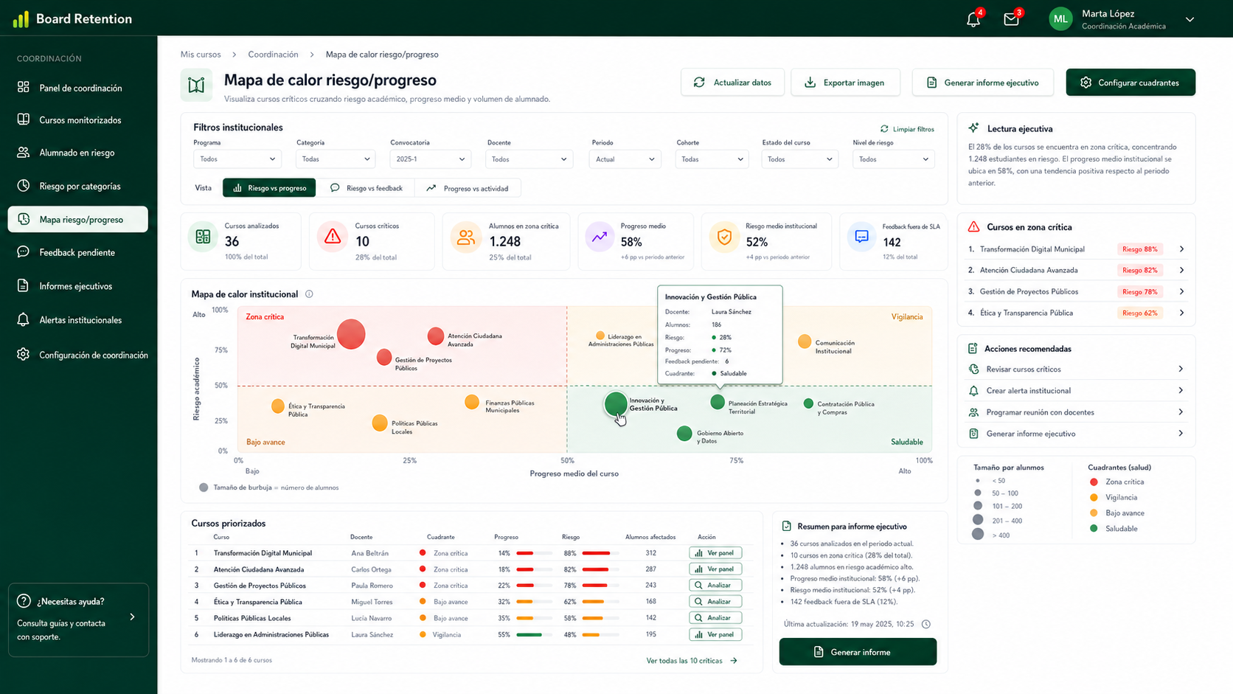Click the clock icon next to Última actualización
This screenshot has height=694, width=1233.
[x=926, y=624]
